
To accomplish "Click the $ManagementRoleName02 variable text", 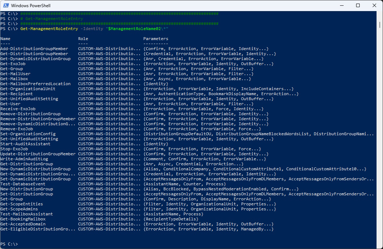I will (x=134, y=29).
